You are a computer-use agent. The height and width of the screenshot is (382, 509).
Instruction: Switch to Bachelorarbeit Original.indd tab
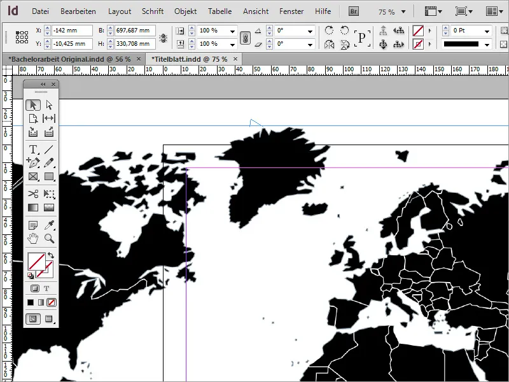[69, 59]
